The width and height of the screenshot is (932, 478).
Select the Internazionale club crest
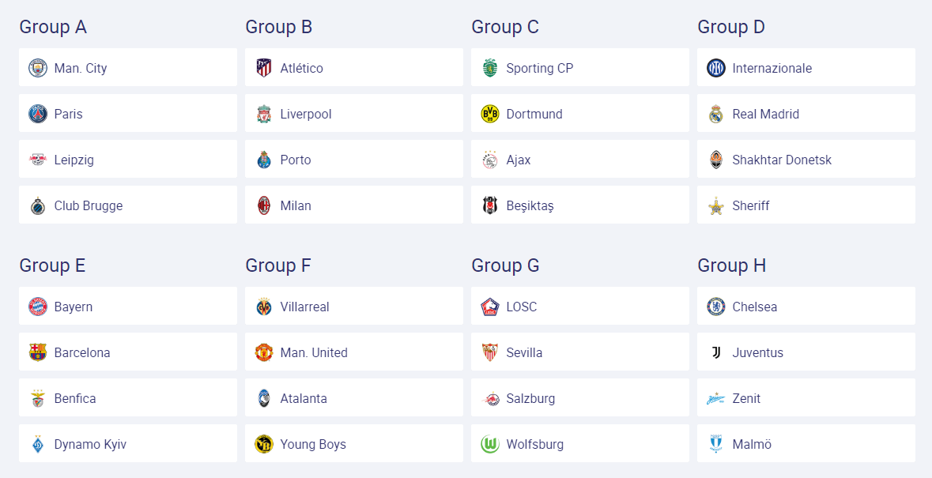715,68
